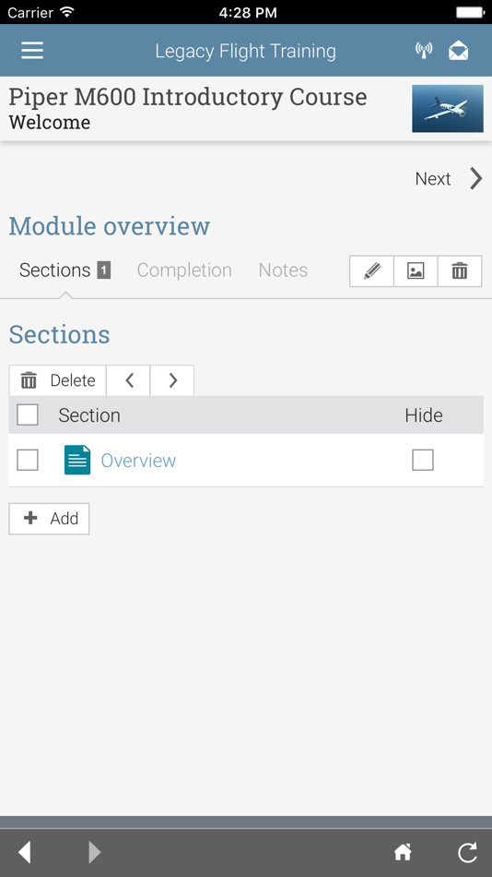Click the Add section button
The height and width of the screenshot is (877, 492).
point(49,519)
